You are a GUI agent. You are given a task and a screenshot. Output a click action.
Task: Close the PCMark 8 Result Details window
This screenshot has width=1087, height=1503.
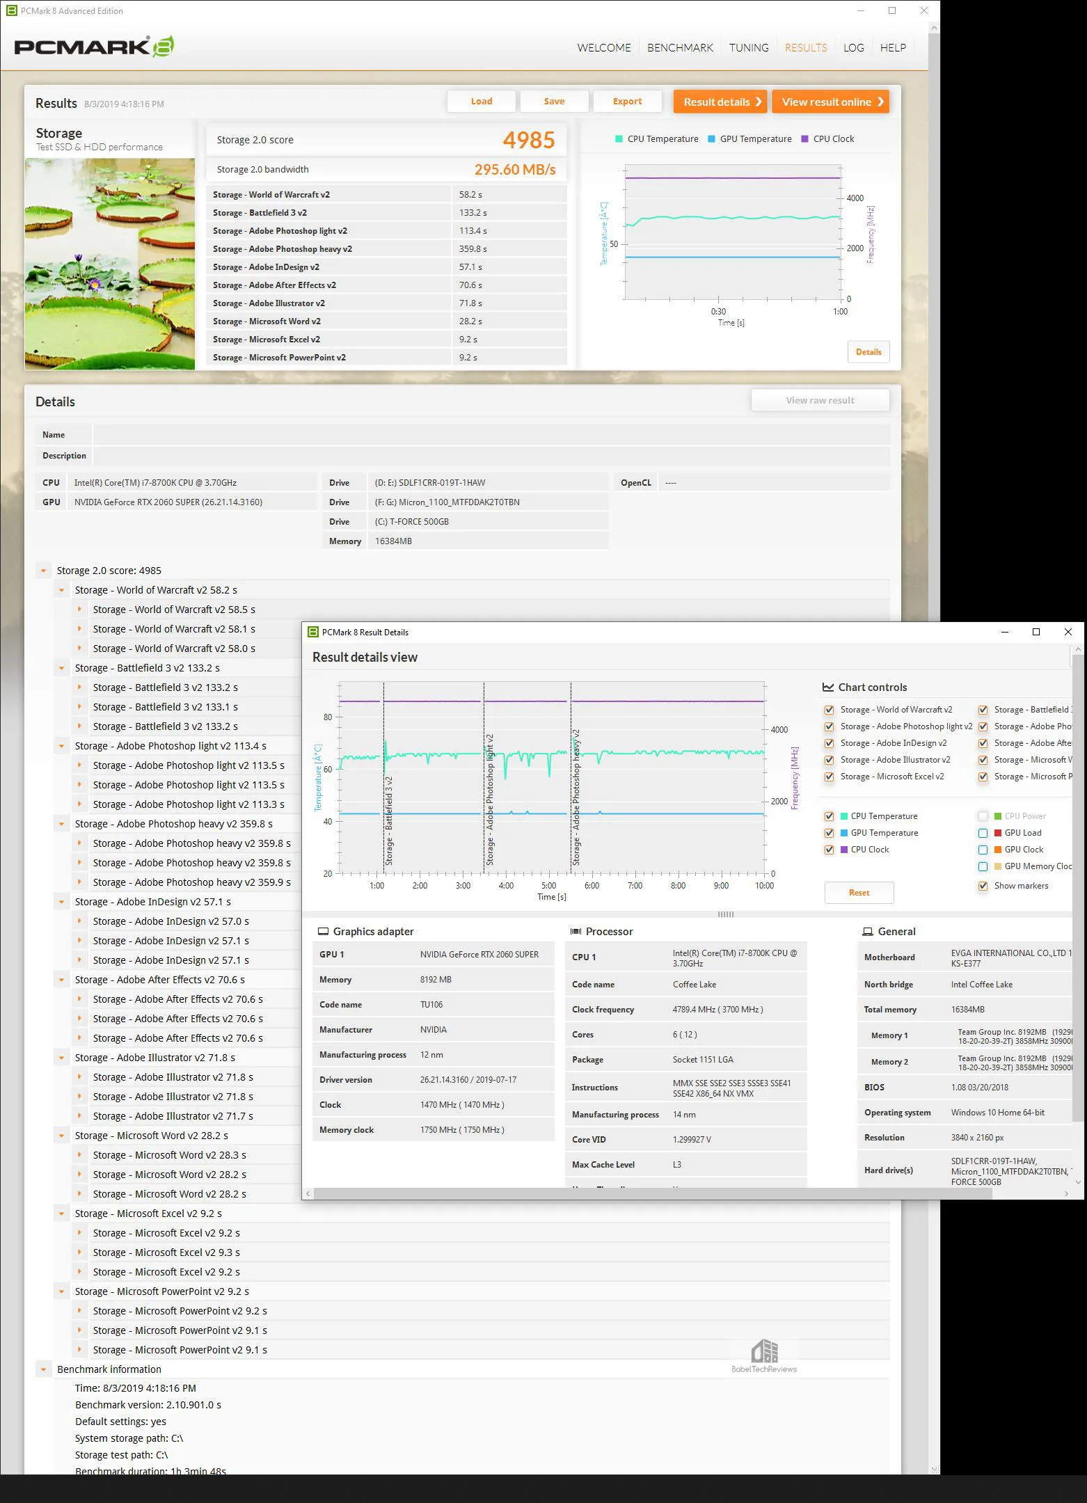[1068, 632]
